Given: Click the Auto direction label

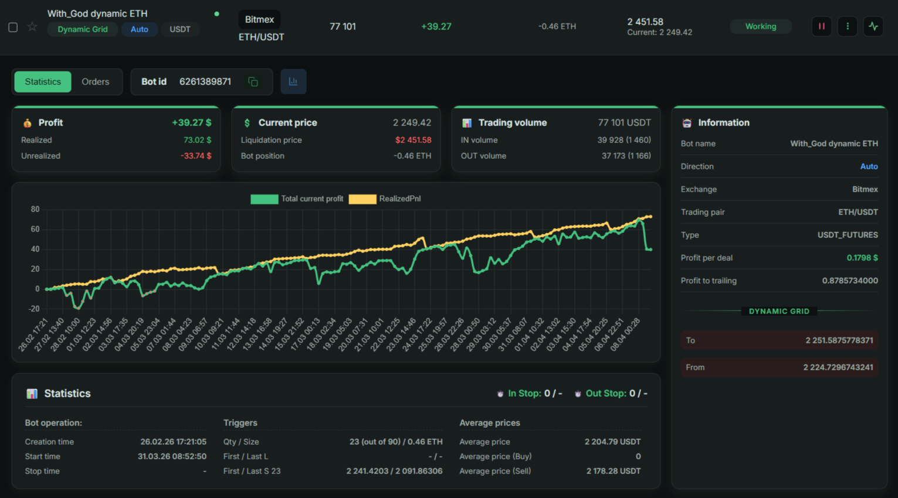Looking at the screenshot, I should pos(140,29).
